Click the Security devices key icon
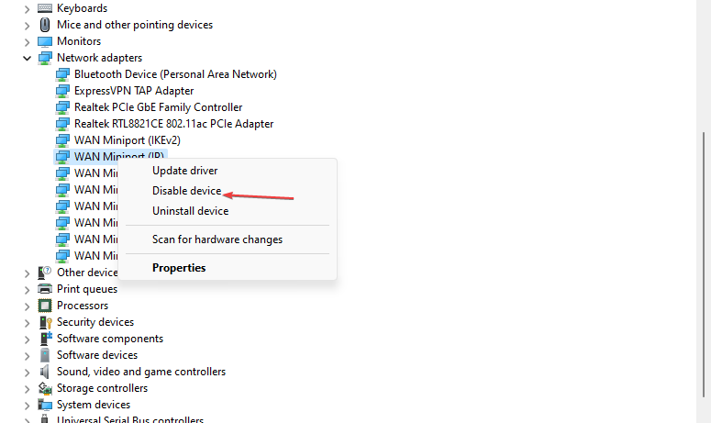 45,322
